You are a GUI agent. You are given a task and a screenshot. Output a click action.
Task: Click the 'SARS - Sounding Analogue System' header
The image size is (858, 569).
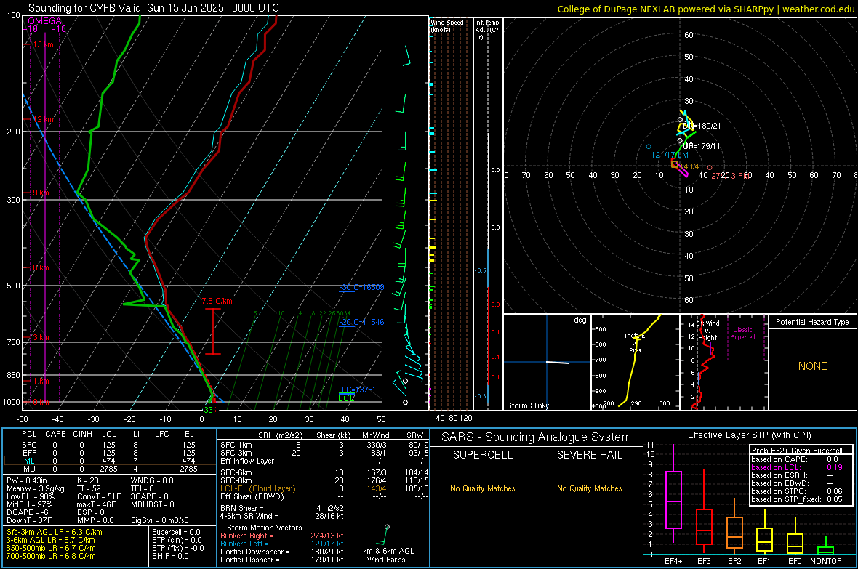536,437
